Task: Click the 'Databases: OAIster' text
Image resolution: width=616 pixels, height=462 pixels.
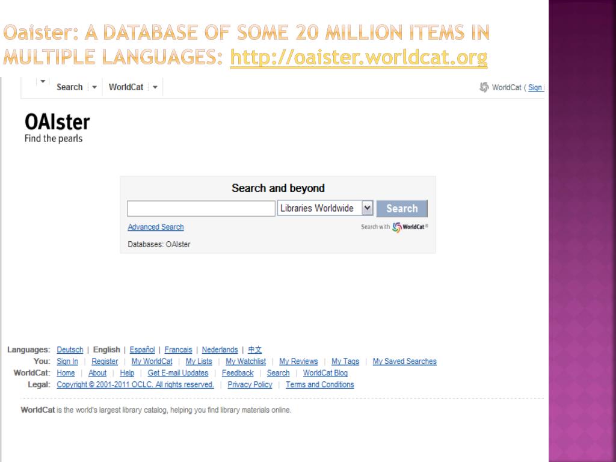Action: [159, 244]
